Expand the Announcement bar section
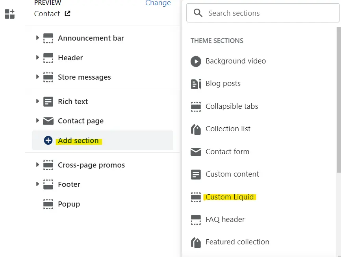This screenshot has width=341, height=257. tap(37, 38)
